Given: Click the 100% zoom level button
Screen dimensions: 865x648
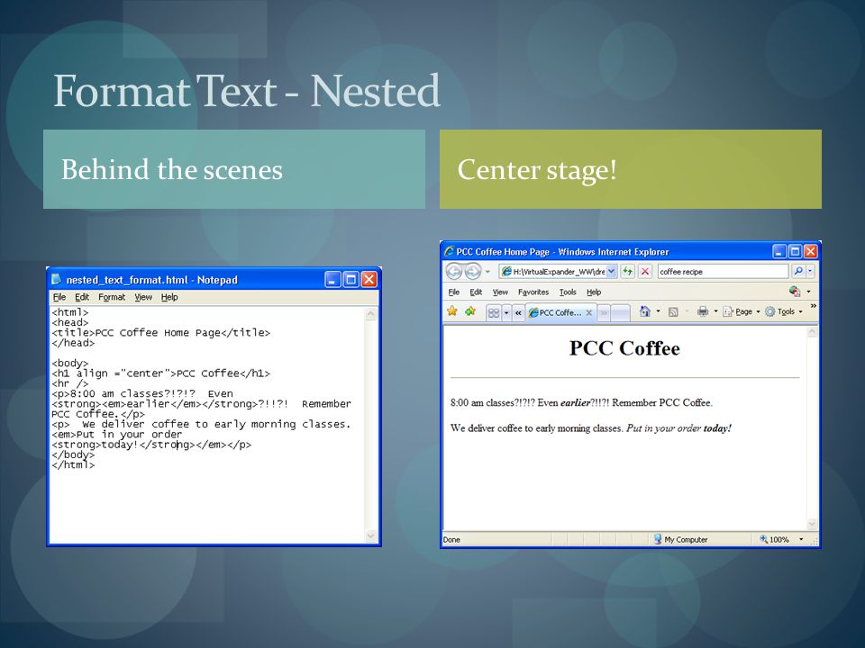Looking at the screenshot, I should (x=774, y=539).
